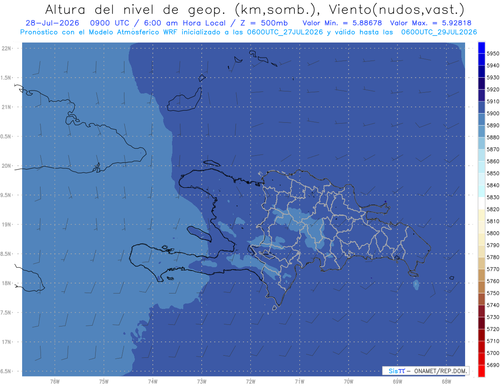The width and height of the screenshot is (501, 387).
Task: Click the 19N latitude label
Action: 7,225
